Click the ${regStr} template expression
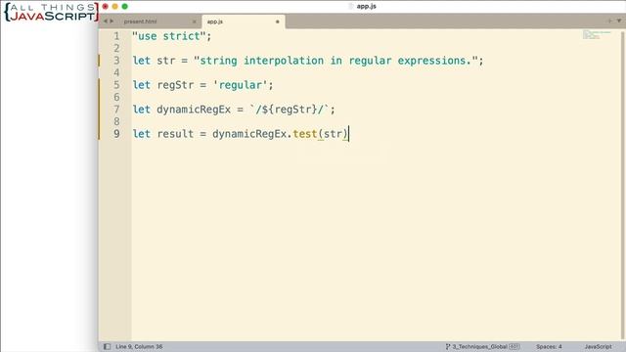626x352 pixels. (290, 110)
